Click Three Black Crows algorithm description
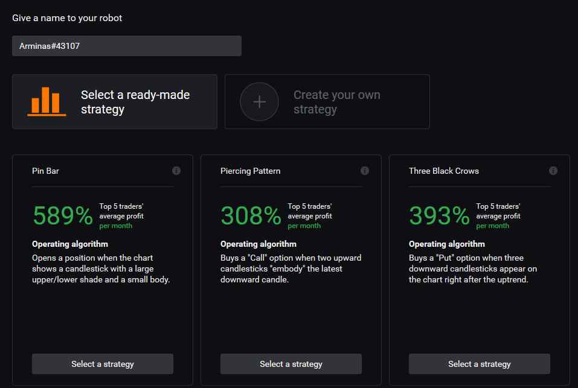 [x=473, y=269]
